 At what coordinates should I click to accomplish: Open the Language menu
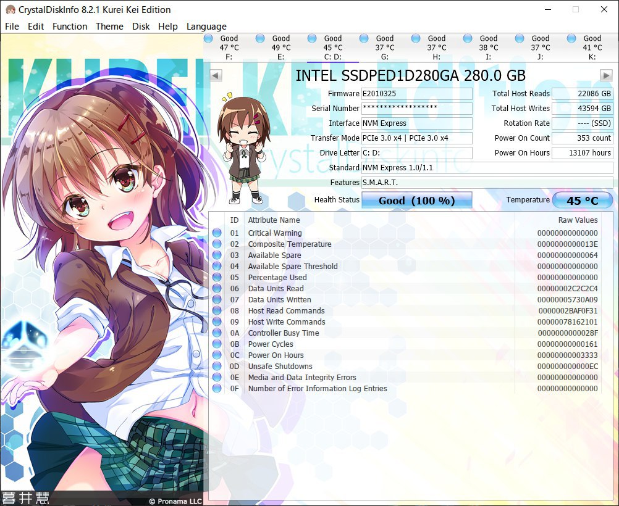point(206,27)
